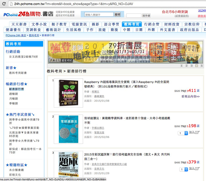The image size is (206, 181).
Task: Open the 藝術設計 tab
Action: tap(54, 30)
